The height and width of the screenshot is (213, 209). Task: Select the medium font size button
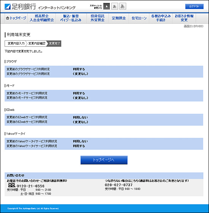coord(115,6)
